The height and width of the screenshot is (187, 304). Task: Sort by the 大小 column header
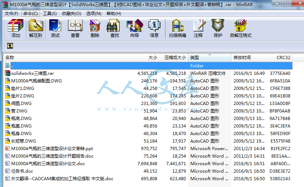(x=145, y=58)
